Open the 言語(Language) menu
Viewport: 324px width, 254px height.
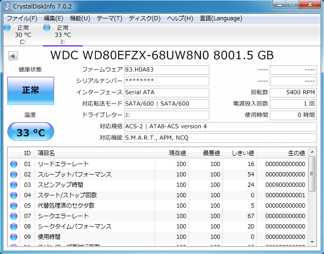pyautogui.click(x=221, y=18)
